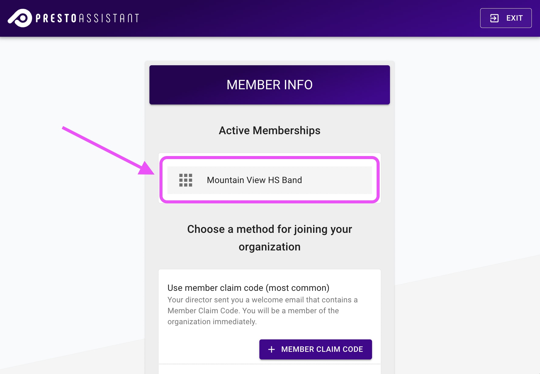This screenshot has width=540, height=374.
Task: Select the Mountain View HS Band membership
Action: point(270,180)
